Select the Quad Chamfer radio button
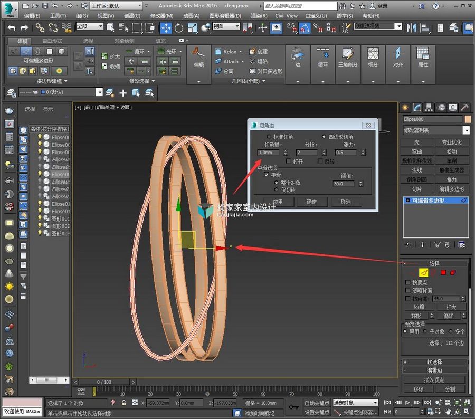Screen dimensions: 475x419 [x=324, y=137]
